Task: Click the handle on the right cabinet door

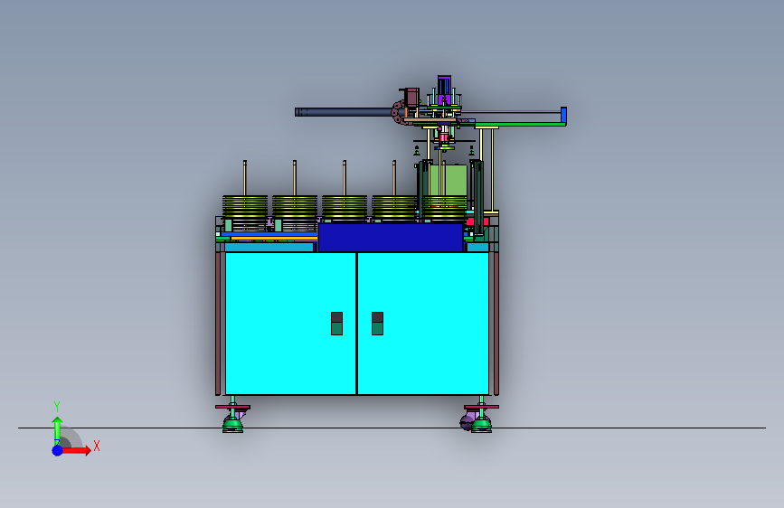Action: click(x=377, y=324)
